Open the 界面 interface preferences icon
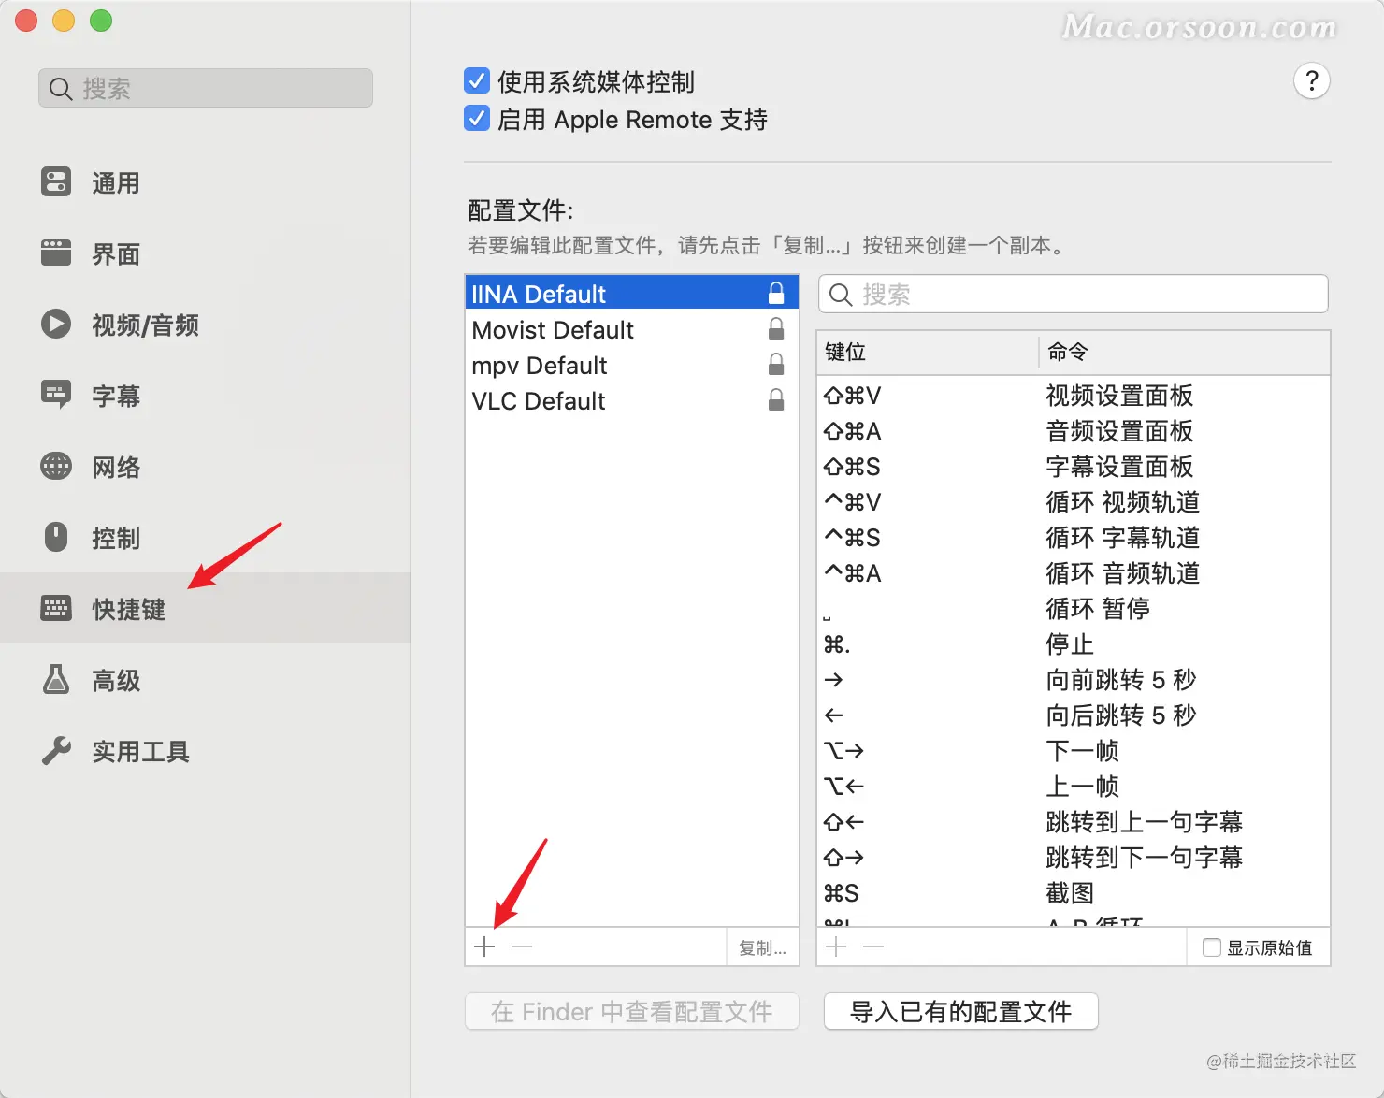Viewport: 1384px width, 1098px height. pos(56,253)
